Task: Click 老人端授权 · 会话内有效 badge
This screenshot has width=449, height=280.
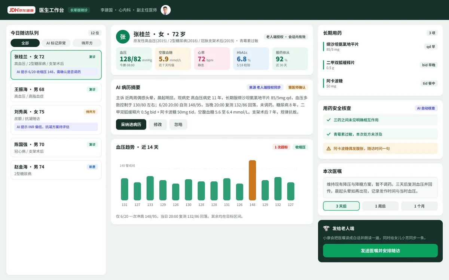Action: click(x=286, y=37)
